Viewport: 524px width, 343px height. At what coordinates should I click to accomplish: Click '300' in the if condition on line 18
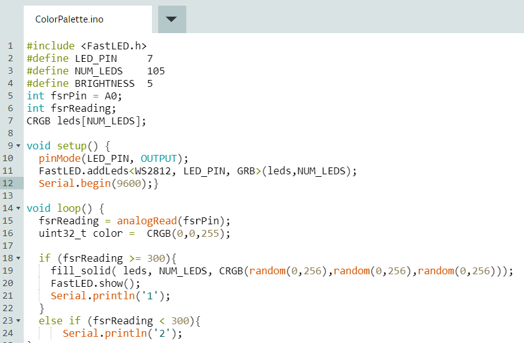pos(156,258)
